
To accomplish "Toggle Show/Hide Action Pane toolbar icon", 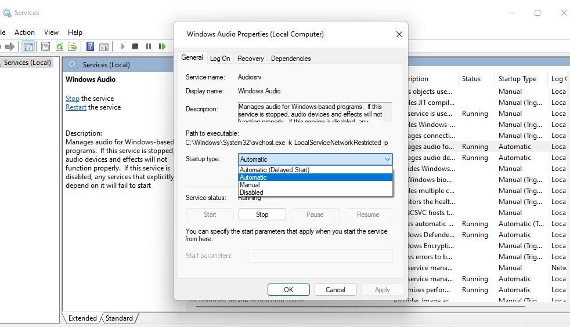I will (104, 46).
